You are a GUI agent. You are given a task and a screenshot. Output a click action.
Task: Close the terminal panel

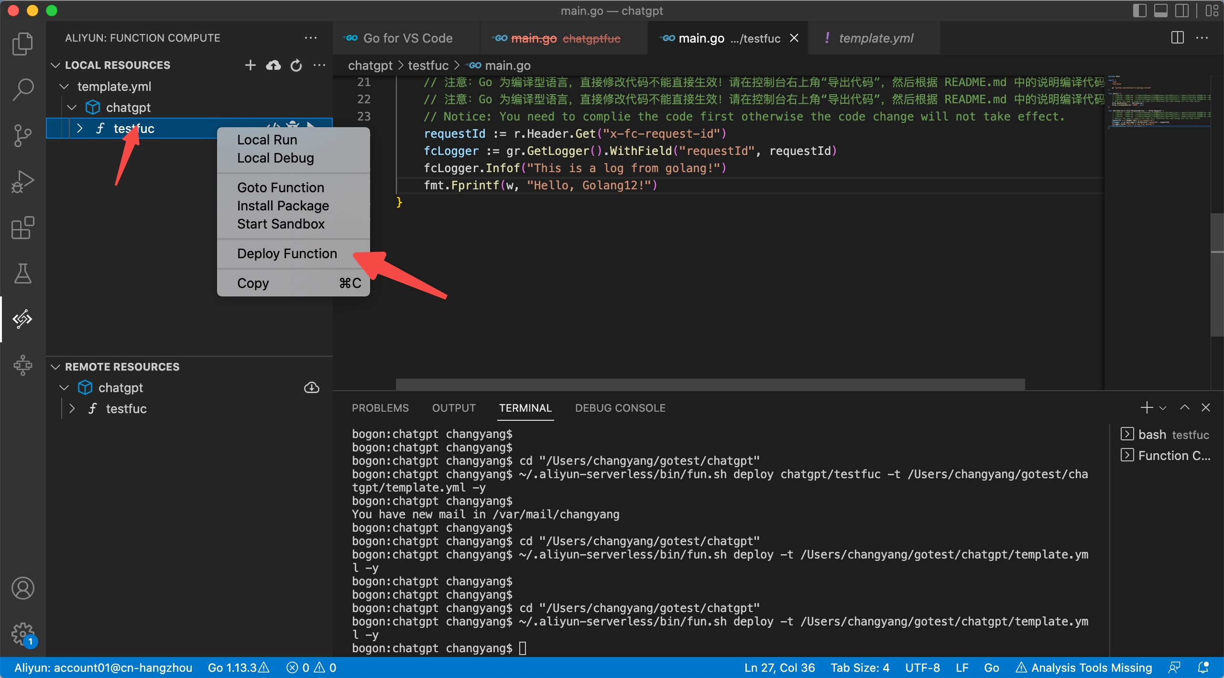1206,408
